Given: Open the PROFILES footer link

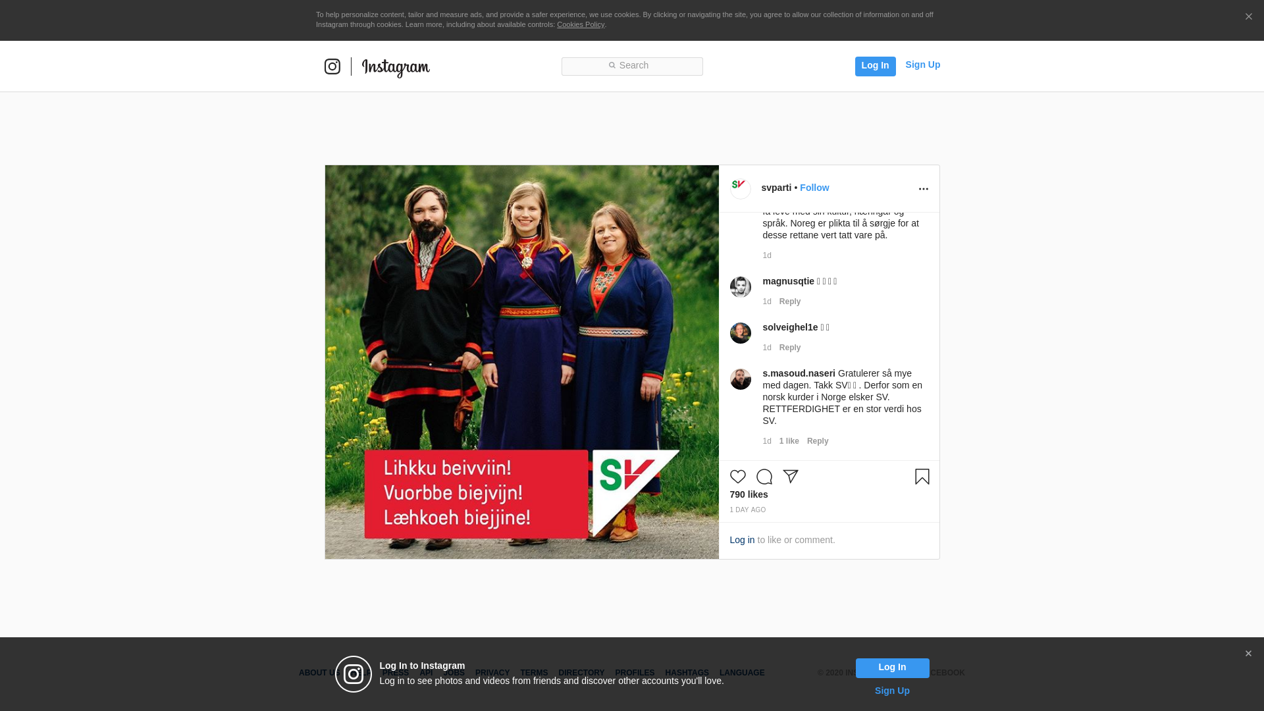Looking at the screenshot, I should [635, 673].
